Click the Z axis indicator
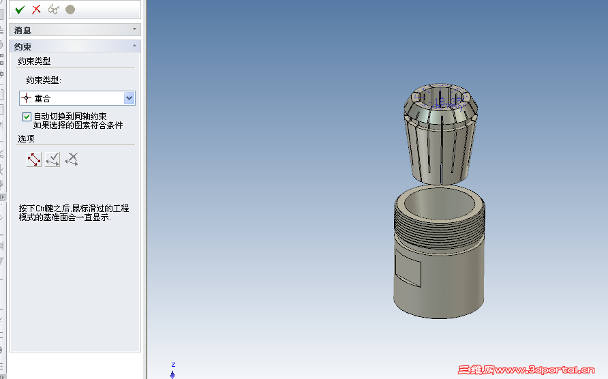The image size is (608, 379). 173,370
